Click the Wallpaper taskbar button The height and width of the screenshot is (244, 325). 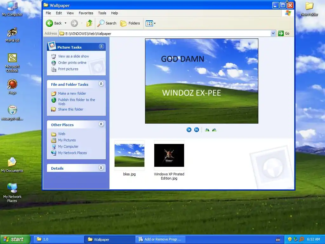coord(109,239)
